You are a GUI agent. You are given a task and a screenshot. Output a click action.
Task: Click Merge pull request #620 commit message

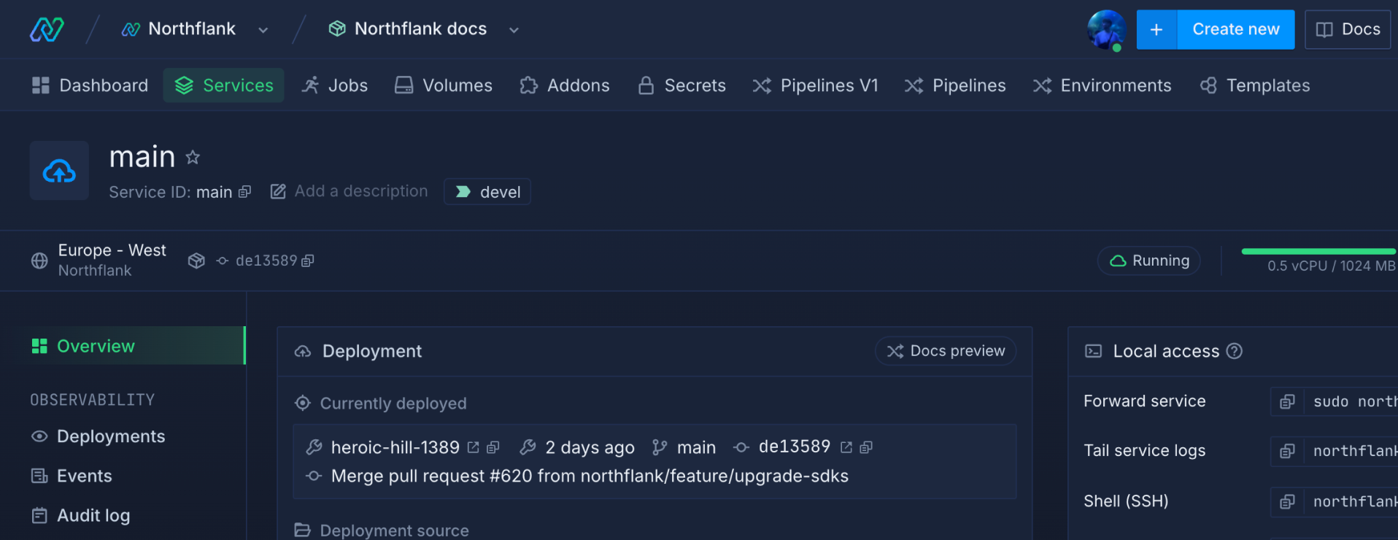coord(590,476)
